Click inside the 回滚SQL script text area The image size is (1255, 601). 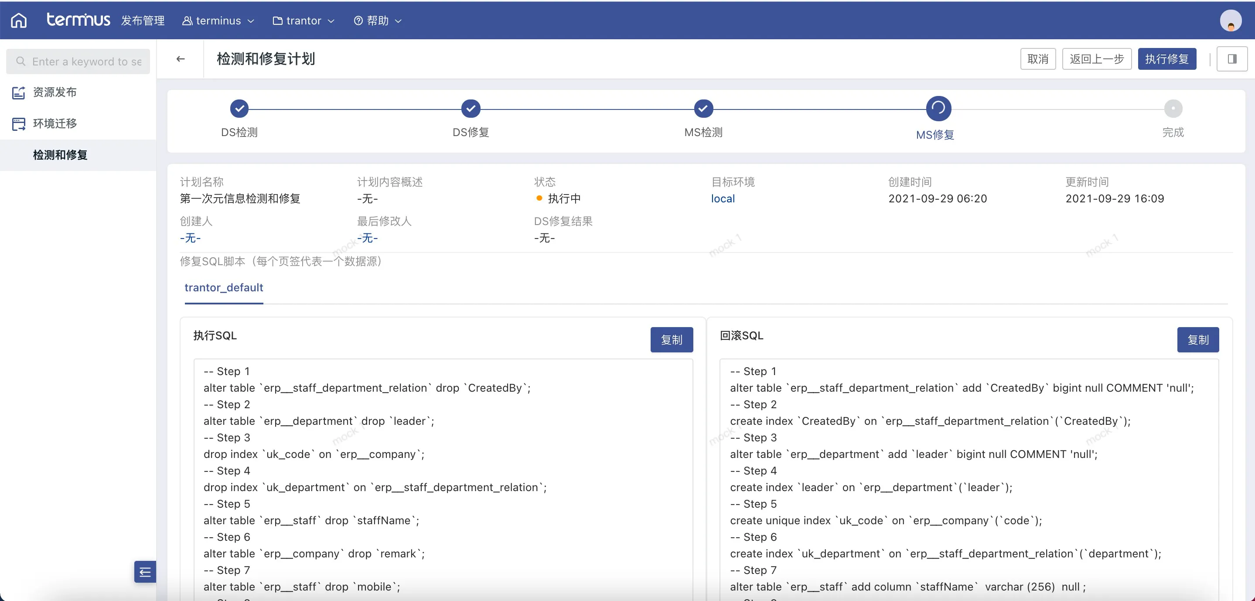[969, 480]
